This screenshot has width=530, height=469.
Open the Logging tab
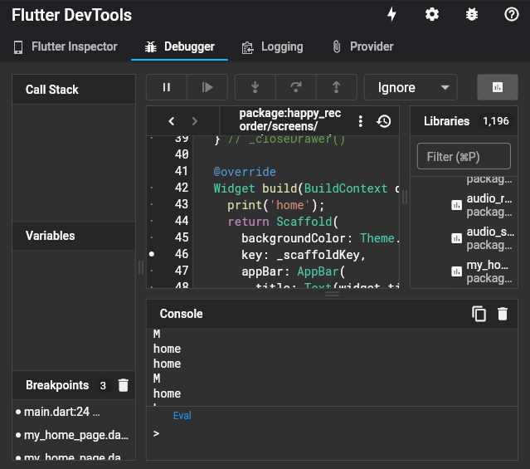(272, 46)
